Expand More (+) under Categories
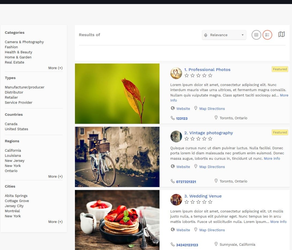 coord(55,68)
